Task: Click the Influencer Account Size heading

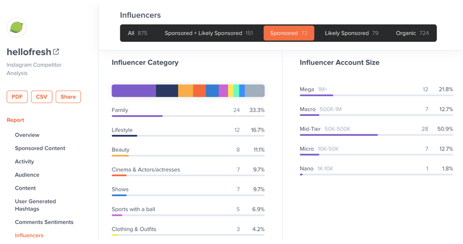Action: [x=339, y=63]
